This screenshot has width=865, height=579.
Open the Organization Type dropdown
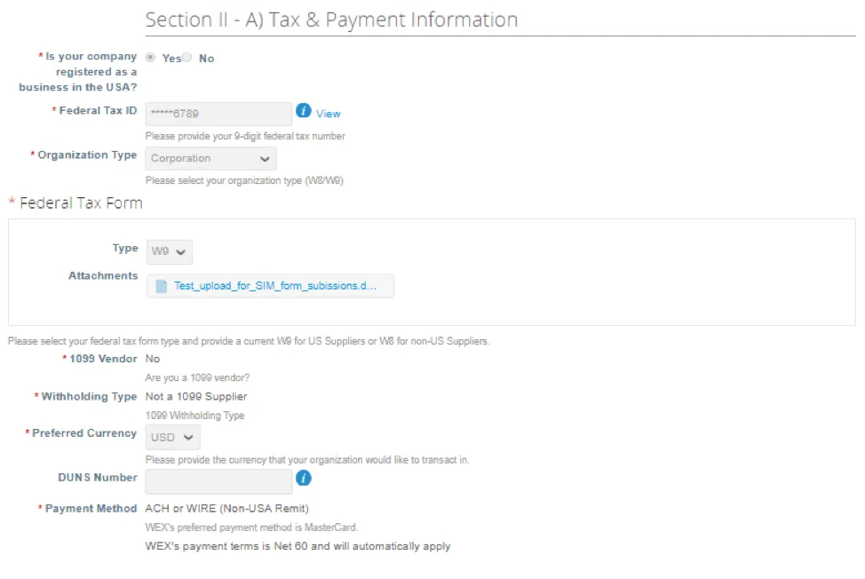coord(210,159)
